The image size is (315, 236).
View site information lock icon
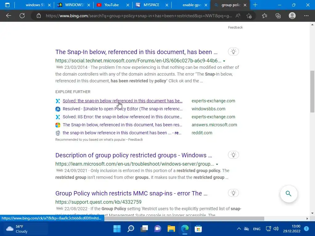point(39,16)
